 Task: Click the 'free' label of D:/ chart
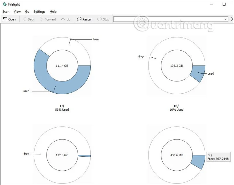[x=141, y=57]
